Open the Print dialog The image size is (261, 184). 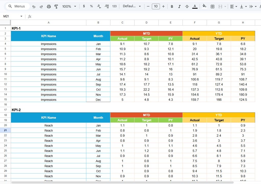click(x=49, y=6)
